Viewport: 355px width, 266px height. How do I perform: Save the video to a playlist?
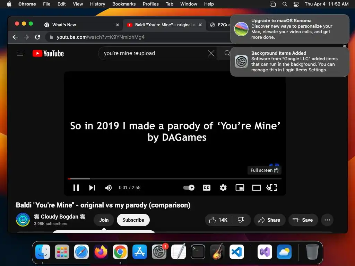pyautogui.click(x=303, y=220)
